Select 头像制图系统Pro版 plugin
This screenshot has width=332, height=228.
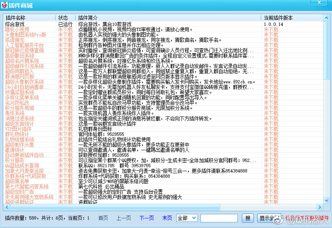[x=26, y=35]
